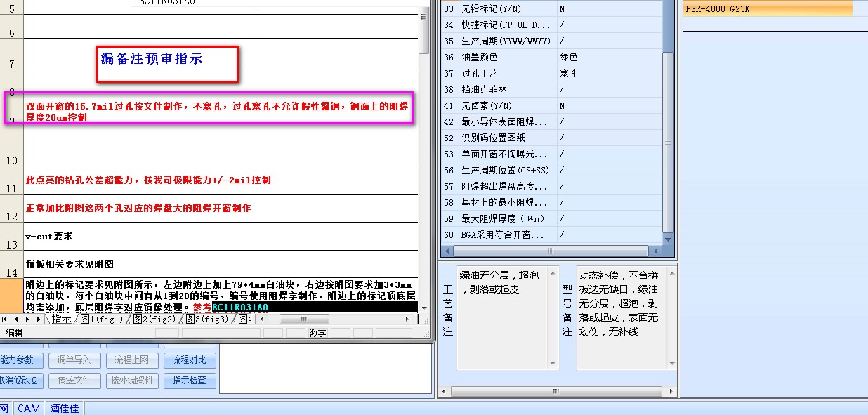
Task: Select row 38 挡油点菲林
Action: (x=552, y=89)
